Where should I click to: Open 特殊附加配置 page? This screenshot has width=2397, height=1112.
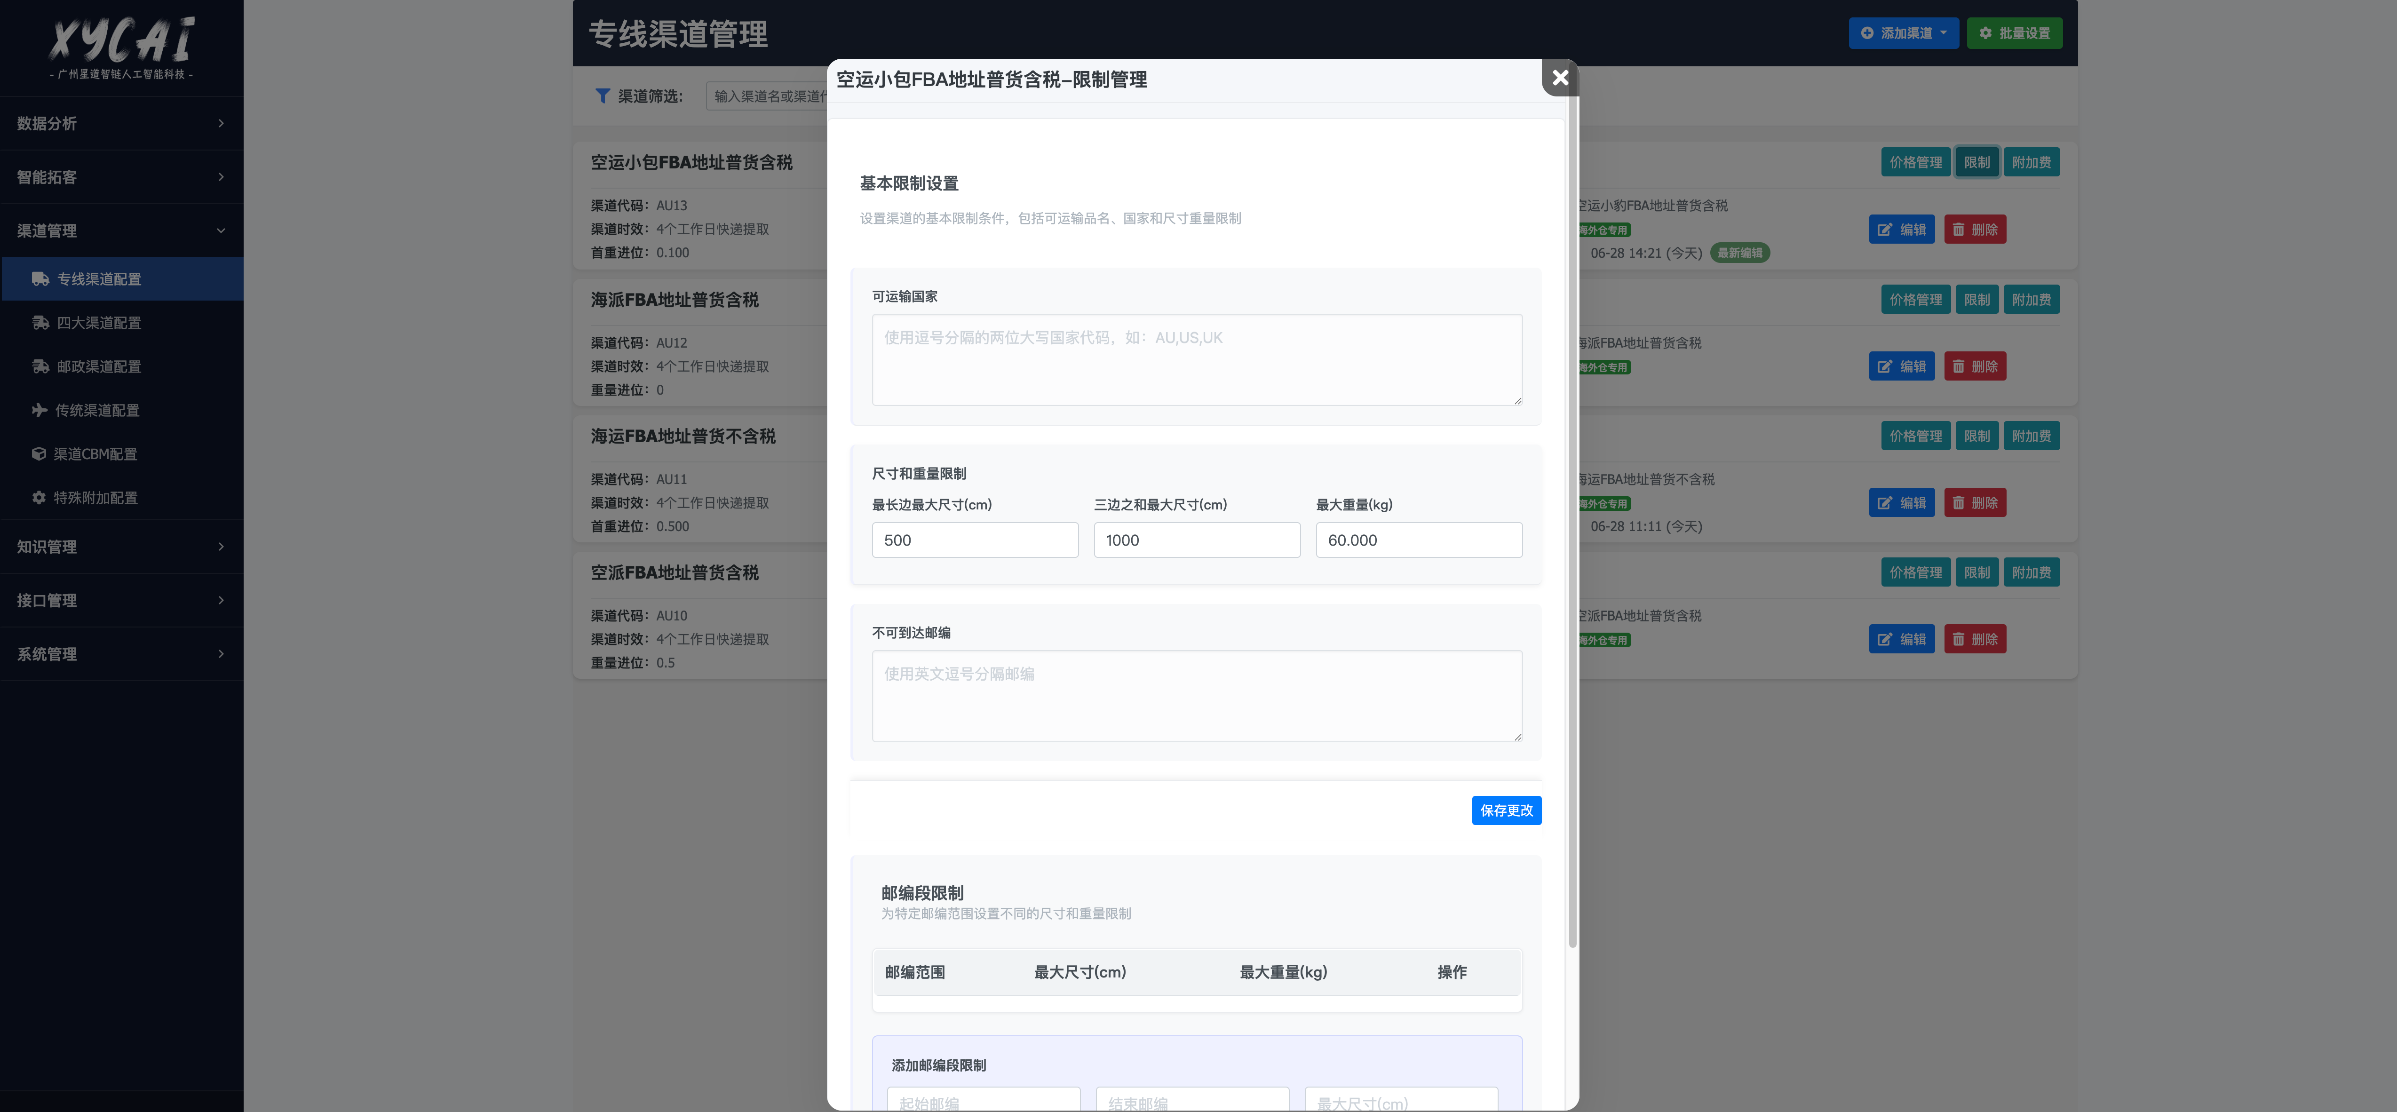[122, 498]
